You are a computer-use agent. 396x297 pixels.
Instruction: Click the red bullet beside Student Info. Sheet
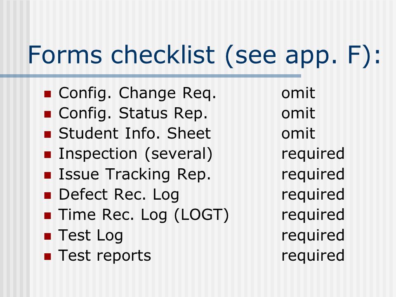point(47,134)
